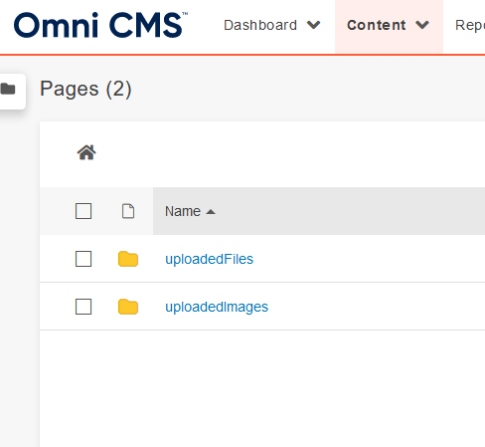Check the uploadedFiles row checkbox
The height and width of the screenshot is (447, 485).
pos(83,259)
